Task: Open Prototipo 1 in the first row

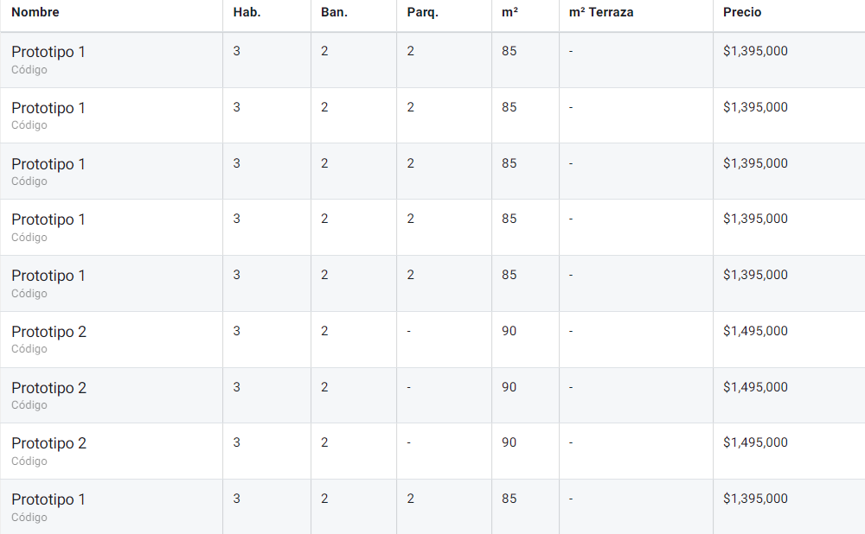Action: coord(48,52)
